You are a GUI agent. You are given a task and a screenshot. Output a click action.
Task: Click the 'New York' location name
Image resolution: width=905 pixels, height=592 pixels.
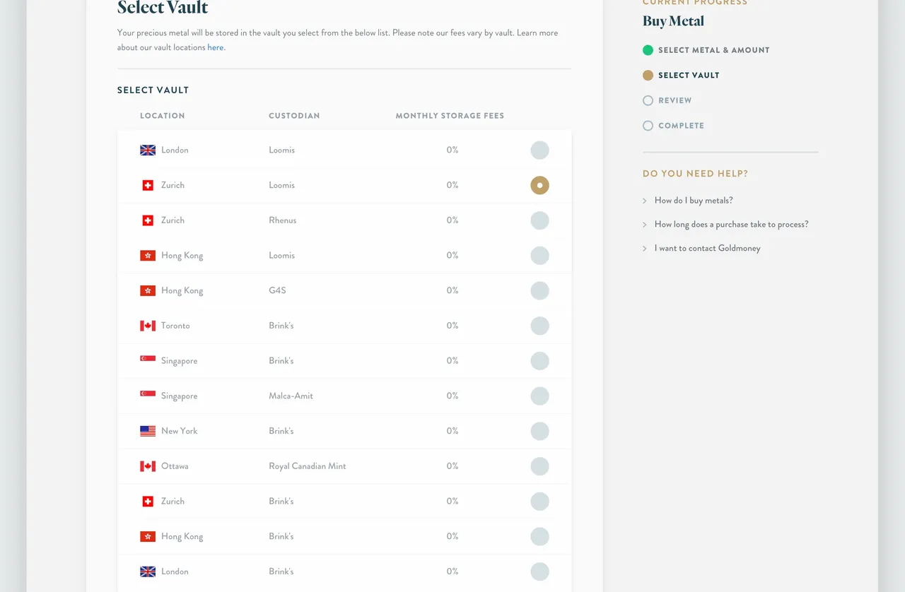(180, 431)
